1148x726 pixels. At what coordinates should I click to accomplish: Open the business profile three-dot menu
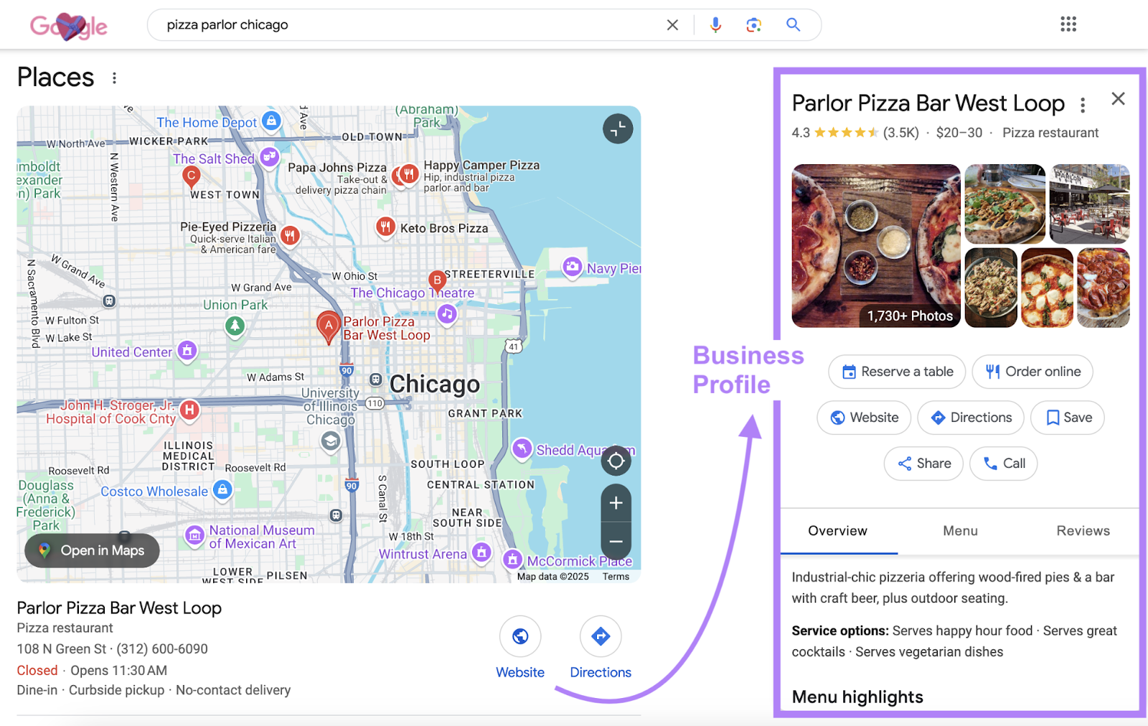(x=1083, y=103)
